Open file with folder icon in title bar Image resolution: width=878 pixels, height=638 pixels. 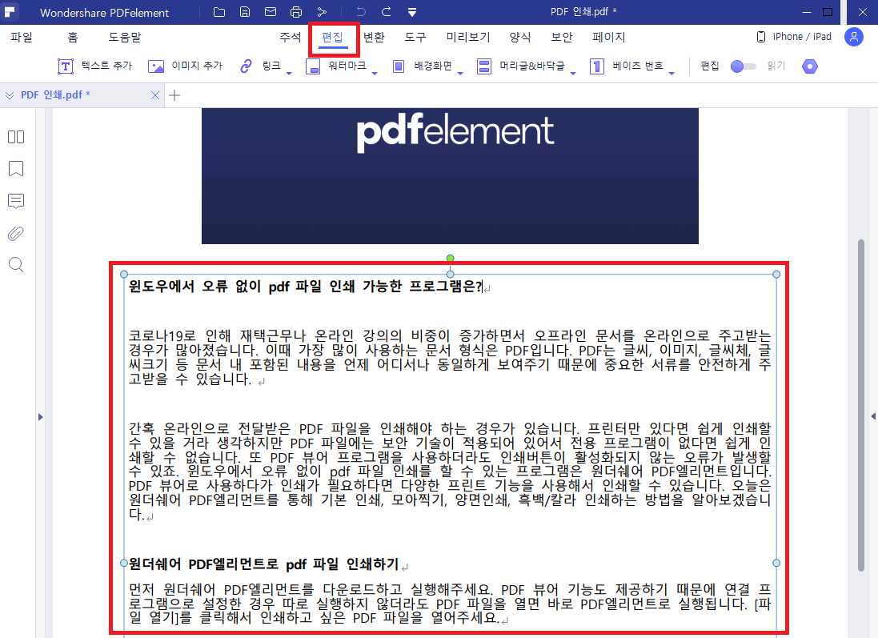(x=219, y=12)
